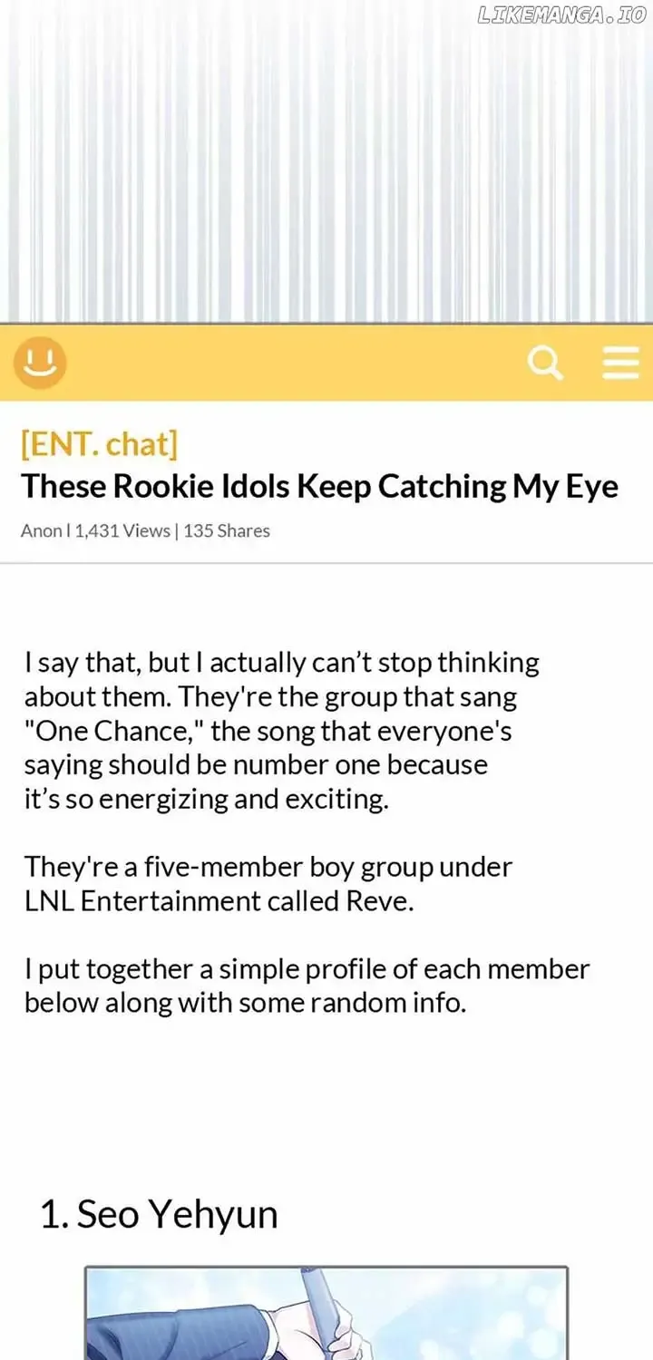Image resolution: width=653 pixels, height=1360 pixels.
Task: Click the smiley face logo icon
Action: pyautogui.click(x=39, y=363)
